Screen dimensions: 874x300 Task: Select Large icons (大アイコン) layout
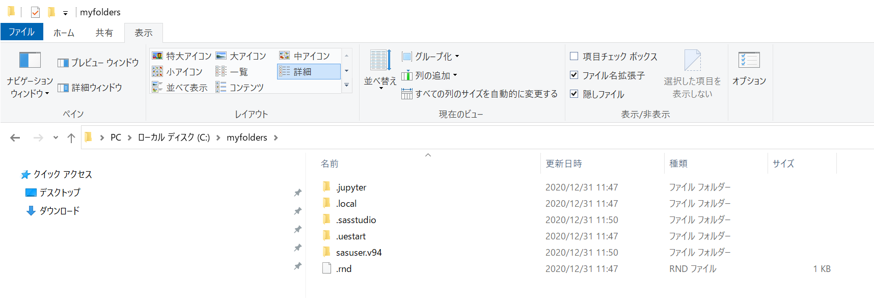(x=241, y=56)
